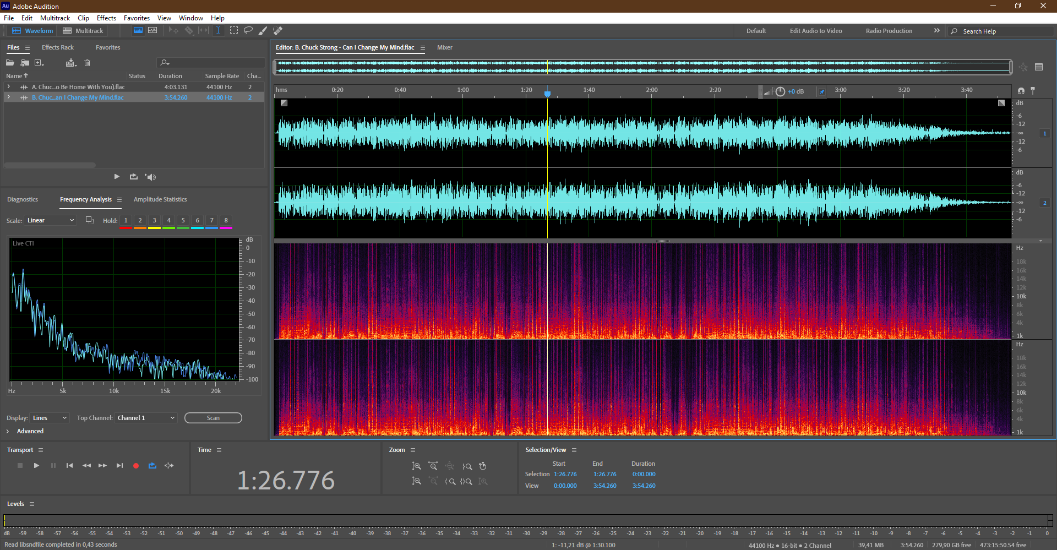Toggle Hold button 5
The height and width of the screenshot is (550, 1057).
tap(183, 221)
